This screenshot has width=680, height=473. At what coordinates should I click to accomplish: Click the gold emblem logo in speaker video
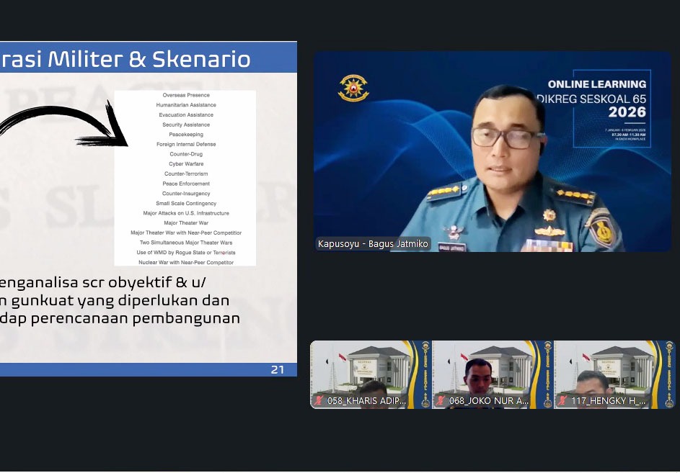point(353,88)
